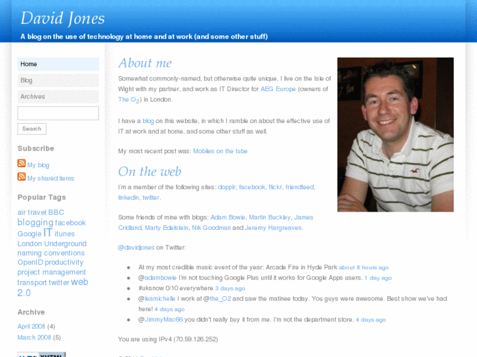Image resolution: width=477 pixels, height=357 pixels.
Task: Click the On the web heading
Action: (x=150, y=172)
